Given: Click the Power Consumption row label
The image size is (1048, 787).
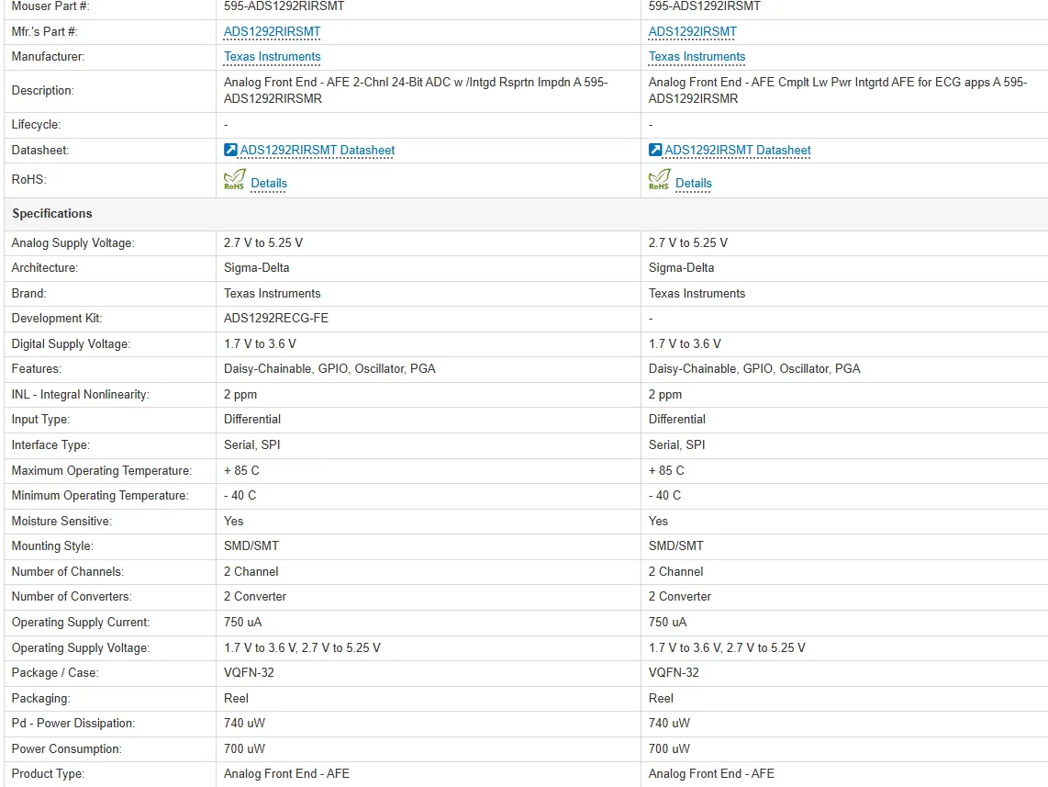Looking at the screenshot, I should pos(67,748).
